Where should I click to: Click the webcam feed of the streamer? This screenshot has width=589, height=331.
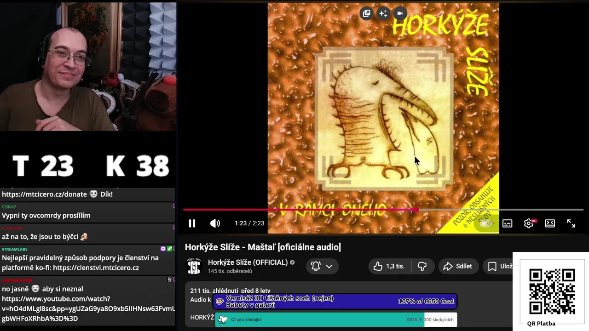88,67
